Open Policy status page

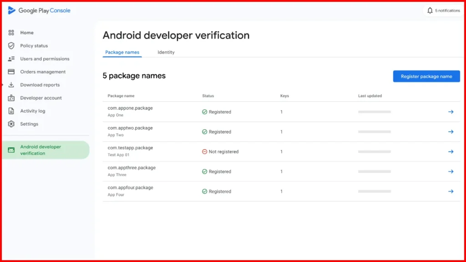click(34, 46)
